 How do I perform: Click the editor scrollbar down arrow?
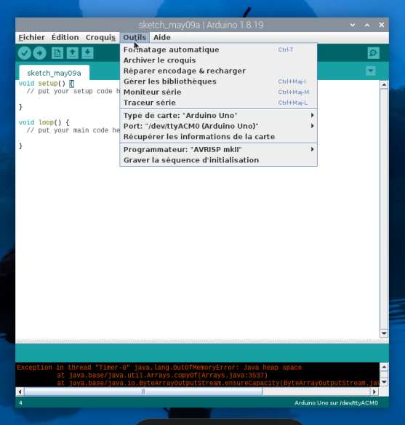coord(384,333)
